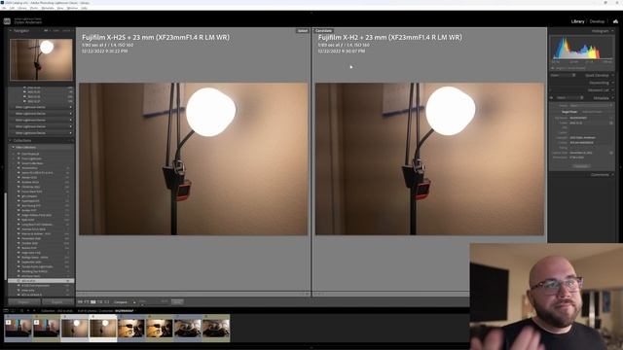
Task: Go forward using filmstrip right arrow
Action: (x=34, y=311)
